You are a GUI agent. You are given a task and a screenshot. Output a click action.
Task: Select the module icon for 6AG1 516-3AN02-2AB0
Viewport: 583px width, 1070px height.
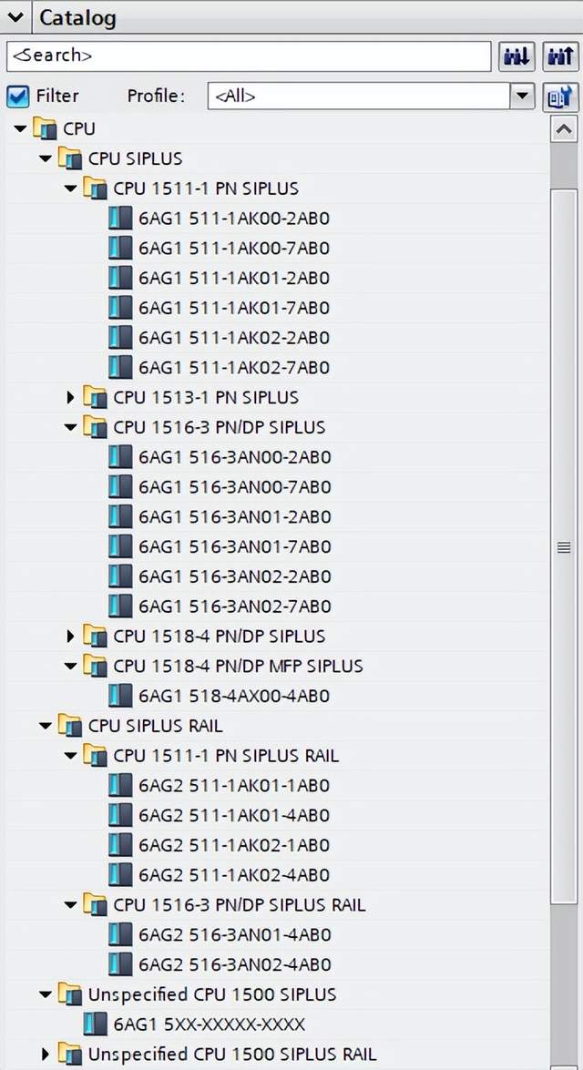120,576
